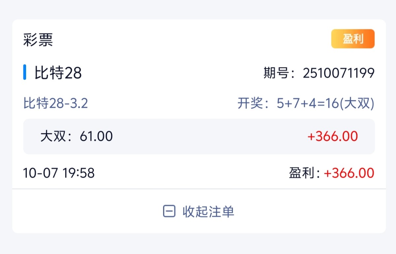Click the blue bar beside 比特28

pyautogui.click(x=25, y=73)
